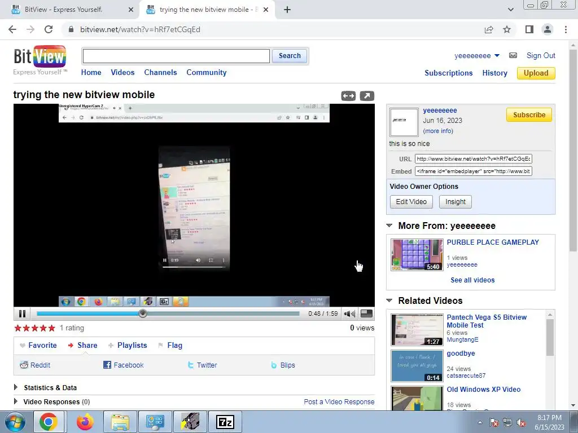Screen dimensions: 578x433
Task: Switch to the BitView - Express Yourself tab
Action: pyautogui.click(x=69, y=10)
